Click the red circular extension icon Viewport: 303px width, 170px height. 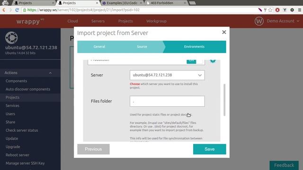(x=277, y=10)
